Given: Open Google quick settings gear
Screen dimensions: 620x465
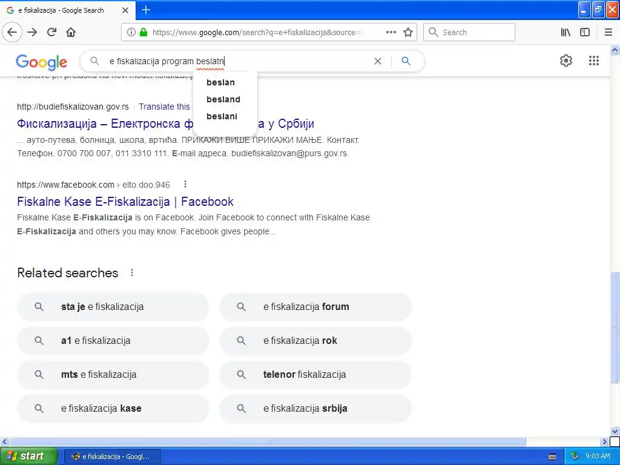Looking at the screenshot, I should click(566, 61).
